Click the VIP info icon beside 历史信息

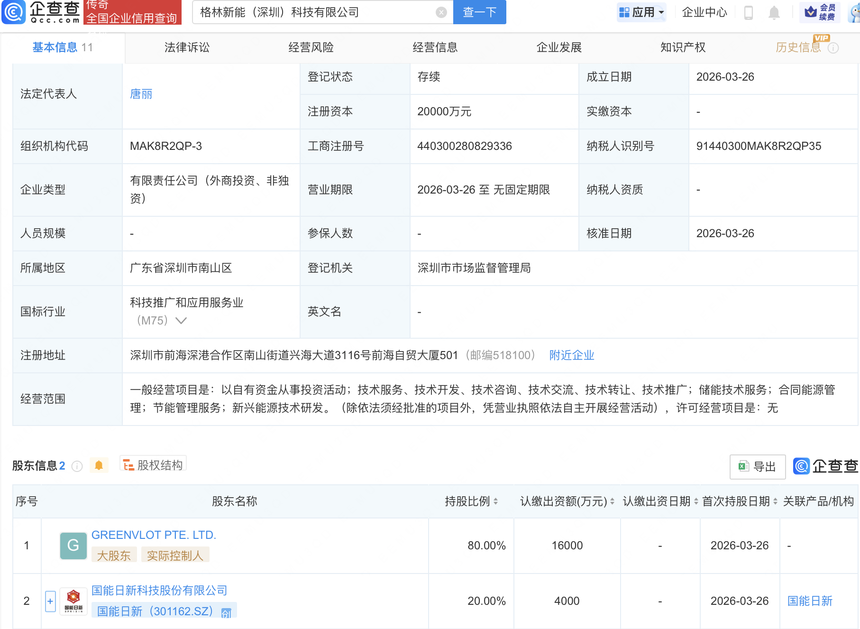pos(834,47)
